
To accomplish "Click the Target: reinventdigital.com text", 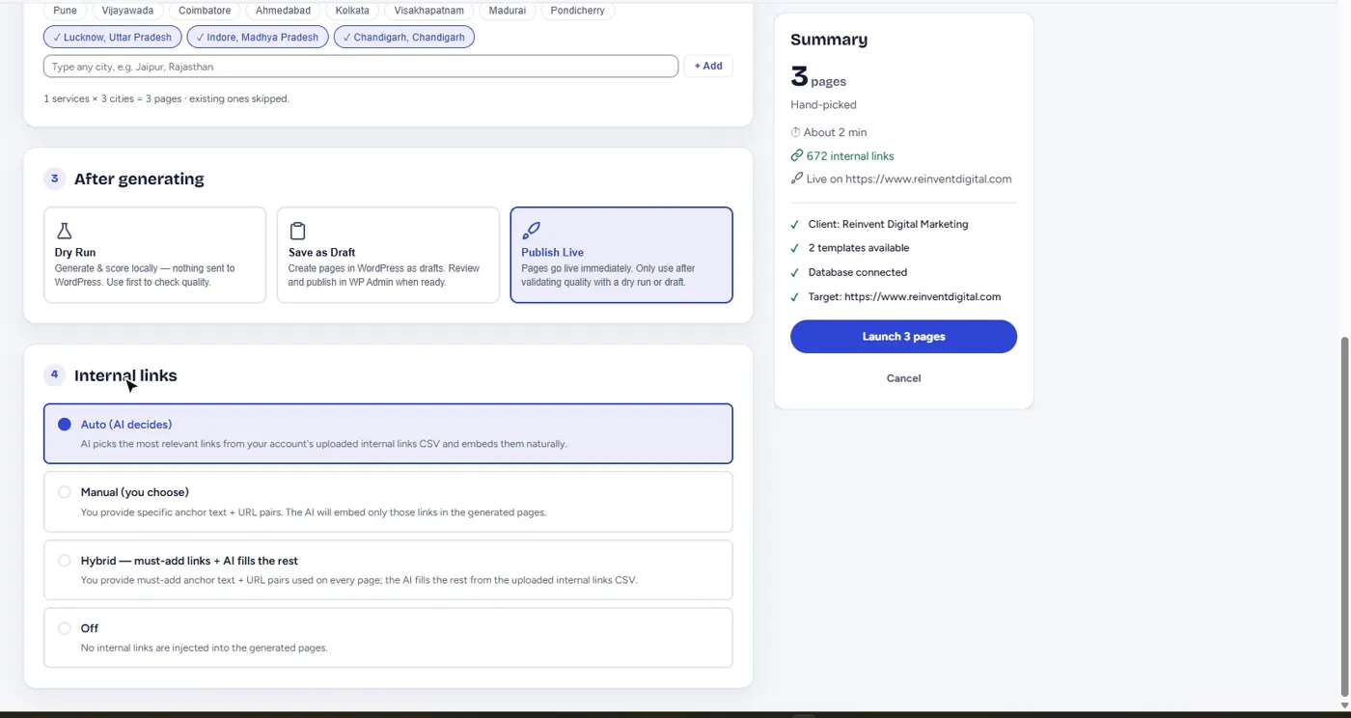I will [904, 296].
